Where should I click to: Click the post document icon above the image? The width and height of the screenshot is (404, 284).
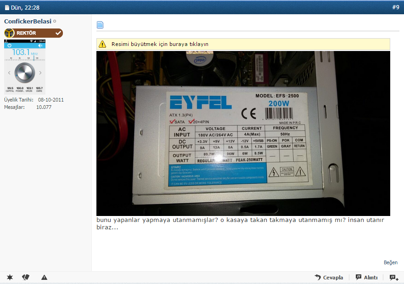click(100, 25)
